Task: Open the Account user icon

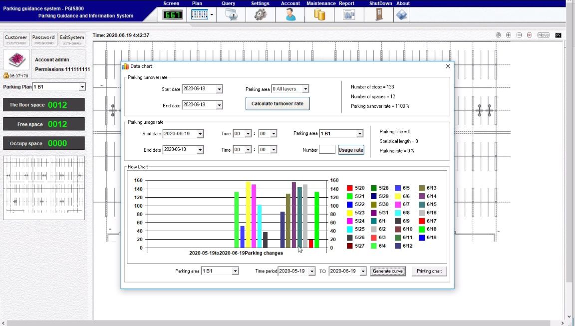Action: pos(290,15)
